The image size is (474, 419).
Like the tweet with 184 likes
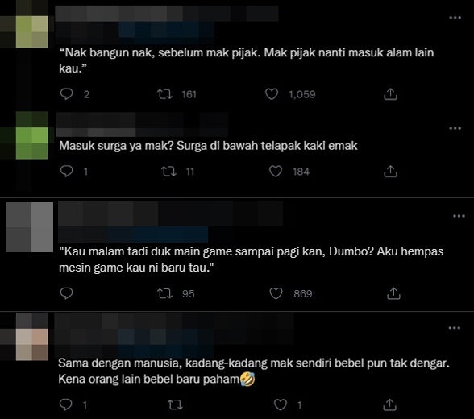tap(276, 172)
